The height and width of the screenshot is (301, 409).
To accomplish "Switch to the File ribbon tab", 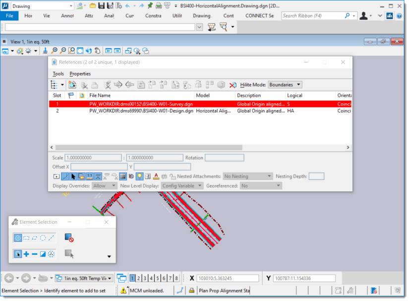I will pyautogui.click(x=9, y=15).
